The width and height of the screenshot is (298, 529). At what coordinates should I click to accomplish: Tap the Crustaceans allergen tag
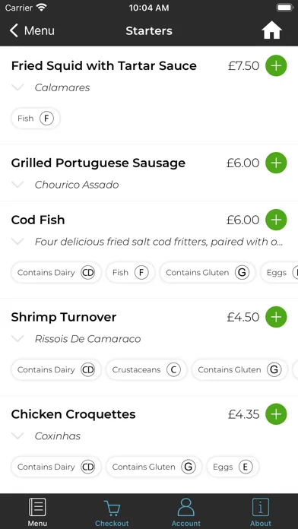click(146, 369)
